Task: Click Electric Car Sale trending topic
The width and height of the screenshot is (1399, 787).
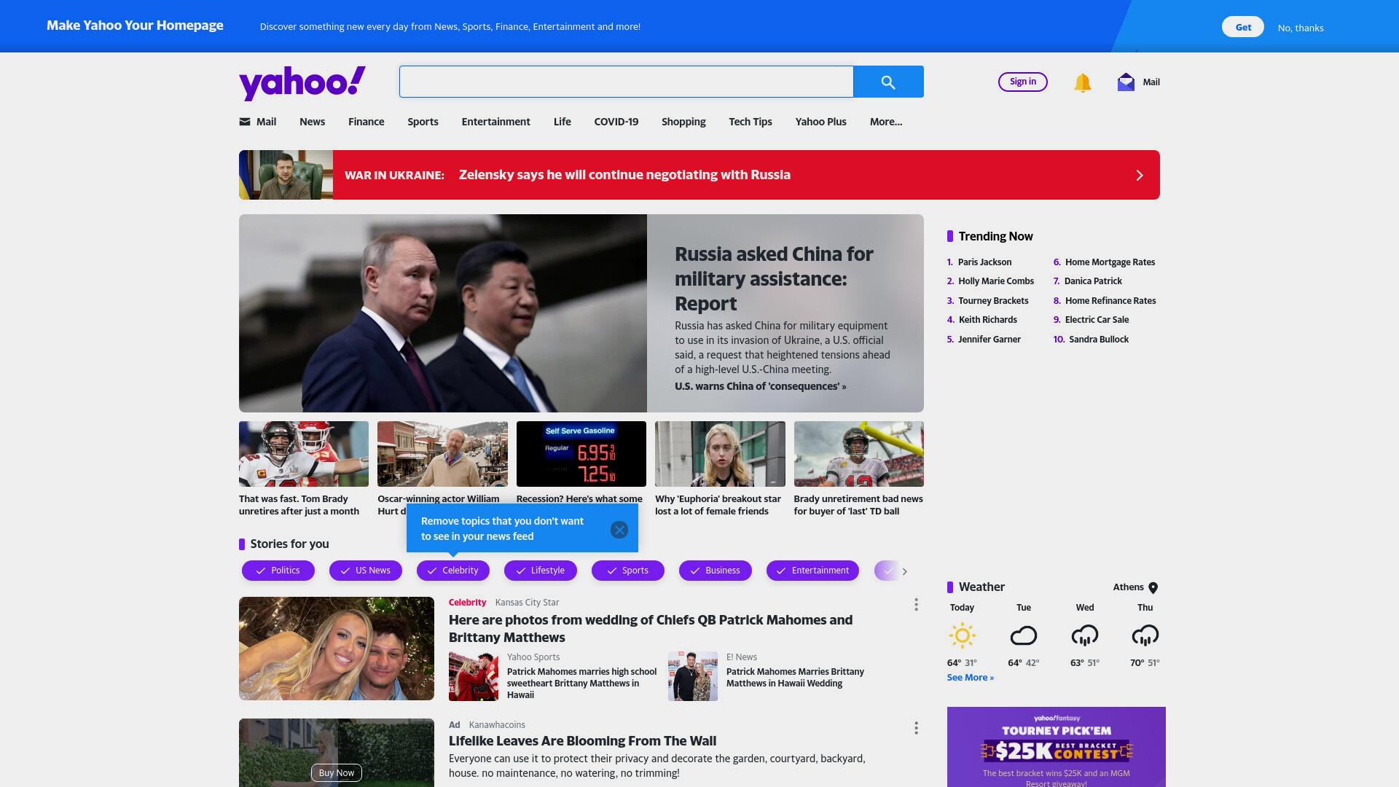Action: (1097, 320)
